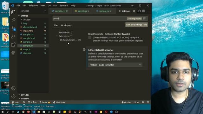Click the Explorer panel more actions ellipsis
Screen dimensions: 203x114
(x=45, y=11)
